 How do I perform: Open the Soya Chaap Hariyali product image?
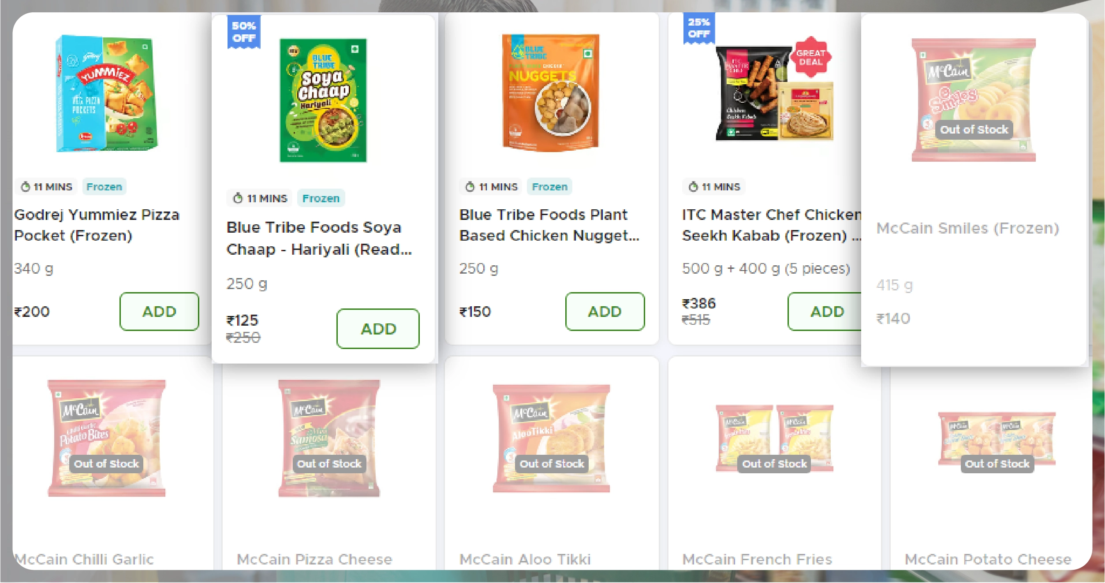323,100
